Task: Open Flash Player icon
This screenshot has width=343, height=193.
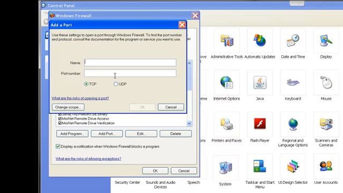Action: pyautogui.click(x=259, y=124)
